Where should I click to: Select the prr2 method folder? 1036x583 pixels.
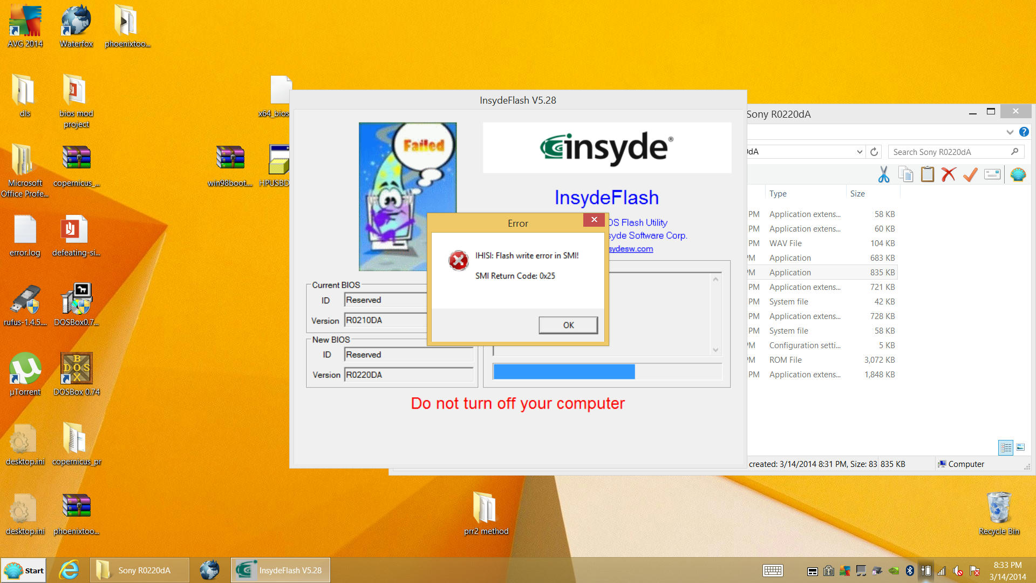486,513
